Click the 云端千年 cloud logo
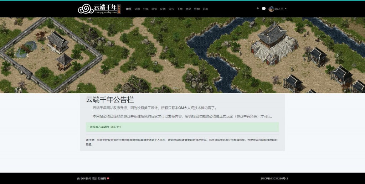 pyautogui.click(x=99, y=9)
